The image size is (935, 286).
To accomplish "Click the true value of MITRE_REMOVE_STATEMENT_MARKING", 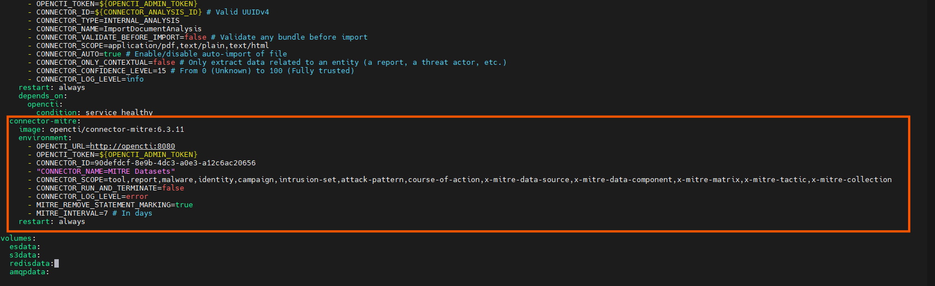I will pos(184,205).
